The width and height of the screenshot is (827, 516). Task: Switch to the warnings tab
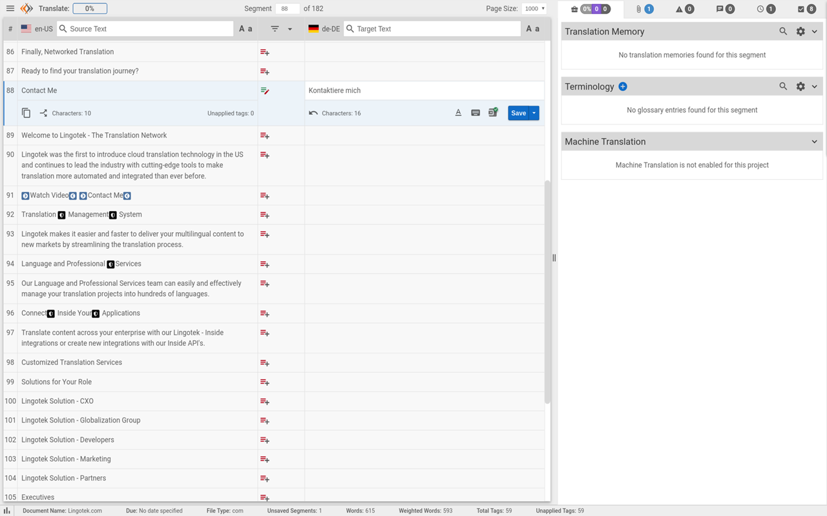pyautogui.click(x=685, y=9)
